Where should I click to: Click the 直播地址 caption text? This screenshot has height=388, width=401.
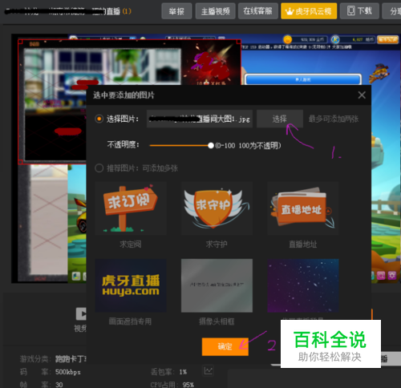point(303,244)
